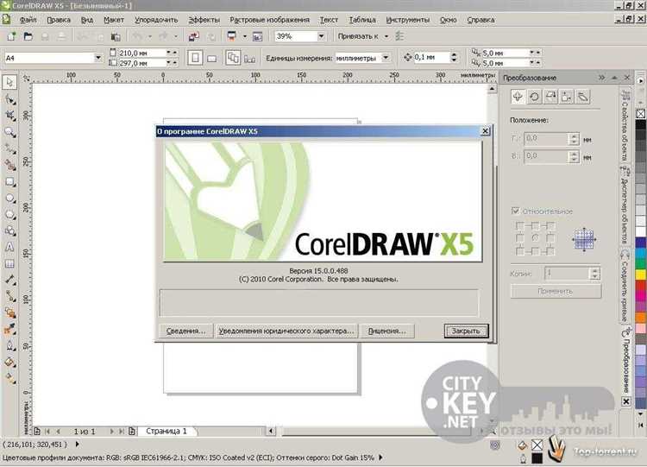Image resolution: width=647 pixels, height=467 pixels.
Task: Toggle the Относительное checkbox
Action: click(x=515, y=211)
